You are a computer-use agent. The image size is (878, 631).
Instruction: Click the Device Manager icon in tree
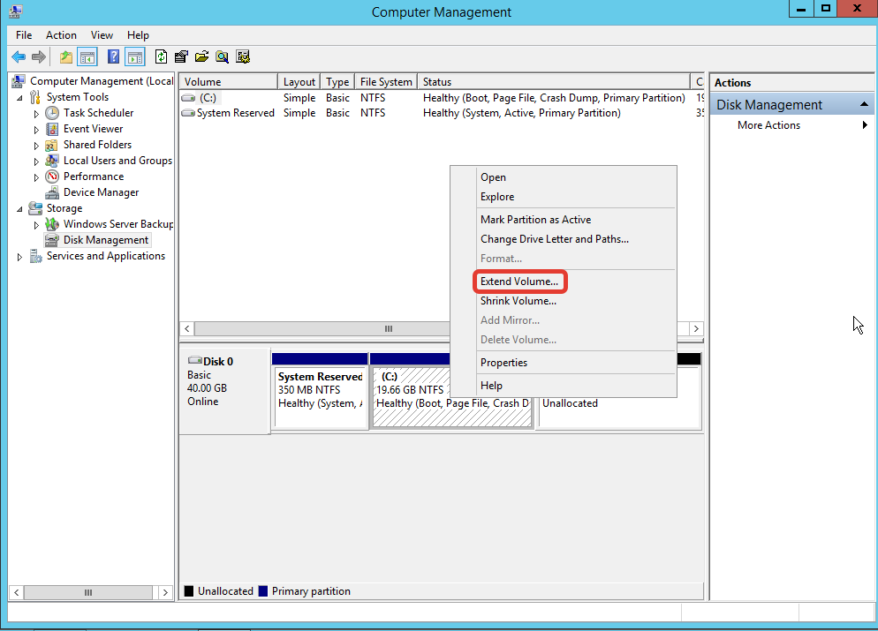[53, 192]
